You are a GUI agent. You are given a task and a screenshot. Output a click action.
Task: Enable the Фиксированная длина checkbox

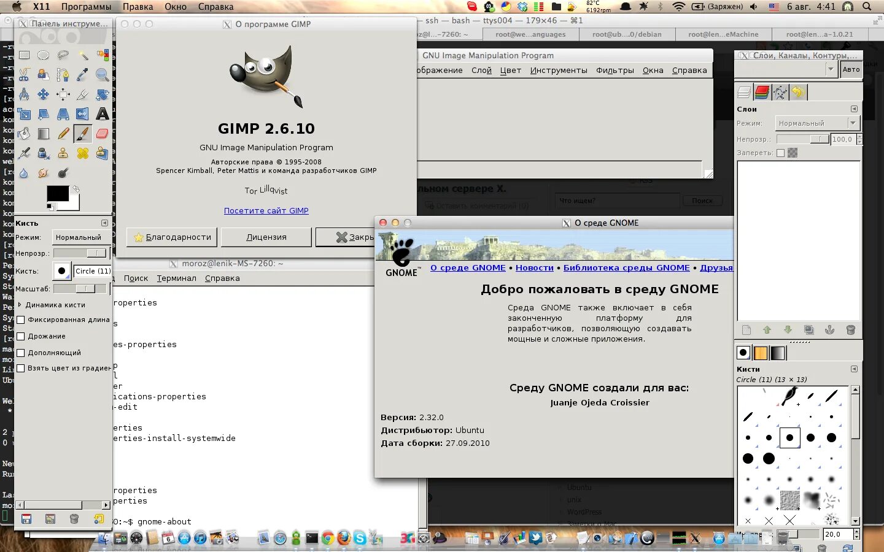(x=21, y=320)
